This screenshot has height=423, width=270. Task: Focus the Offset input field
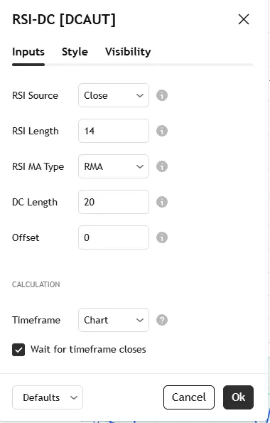point(114,237)
